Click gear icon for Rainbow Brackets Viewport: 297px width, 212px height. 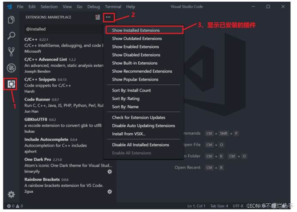[110, 191]
